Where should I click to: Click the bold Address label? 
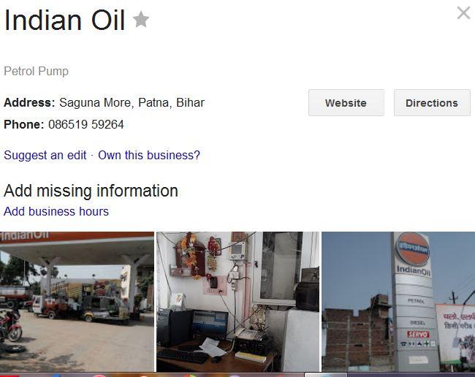[29, 103]
